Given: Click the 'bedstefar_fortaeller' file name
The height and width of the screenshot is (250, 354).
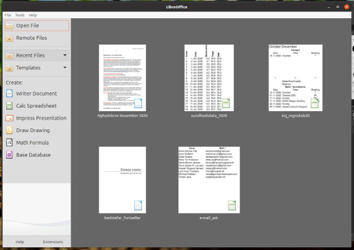Looking at the screenshot, I should [122, 218].
